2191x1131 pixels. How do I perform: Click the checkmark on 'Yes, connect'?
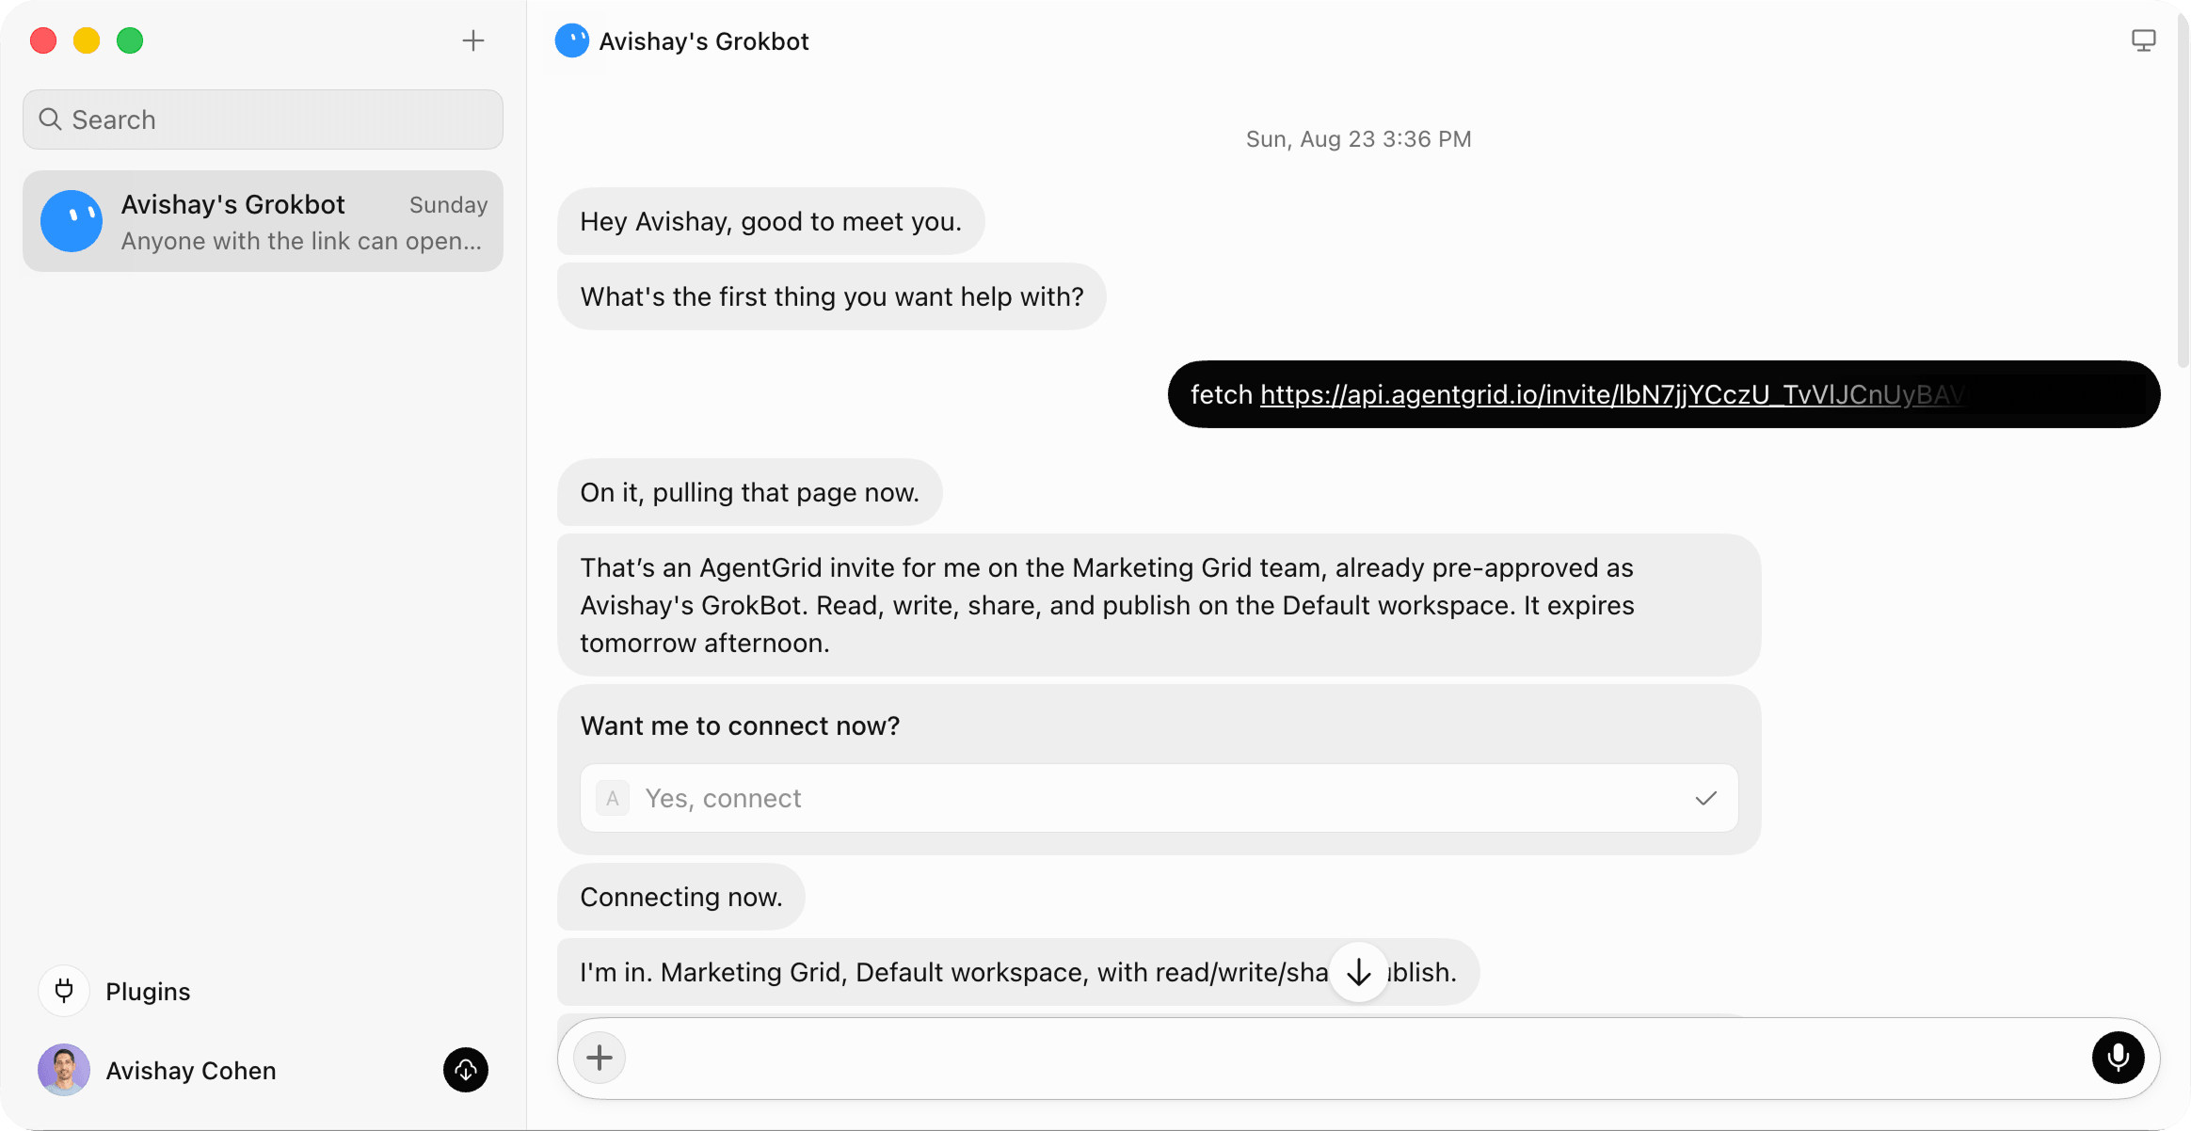click(1705, 798)
